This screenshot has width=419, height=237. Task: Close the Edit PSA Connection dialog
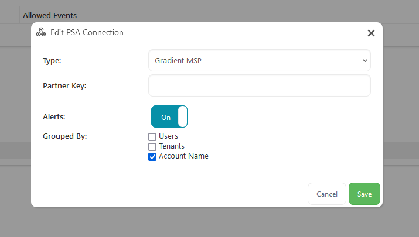click(x=371, y=33)
